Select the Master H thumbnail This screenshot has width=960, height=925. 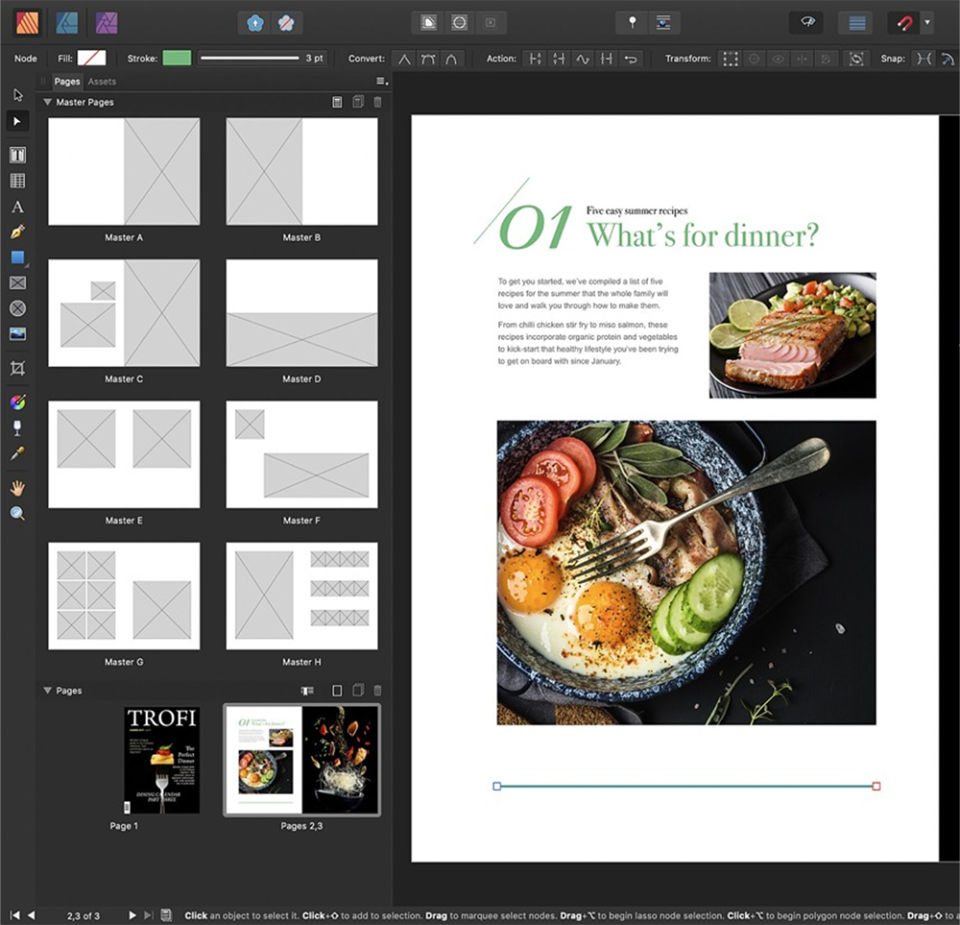(x=301, y=596)
